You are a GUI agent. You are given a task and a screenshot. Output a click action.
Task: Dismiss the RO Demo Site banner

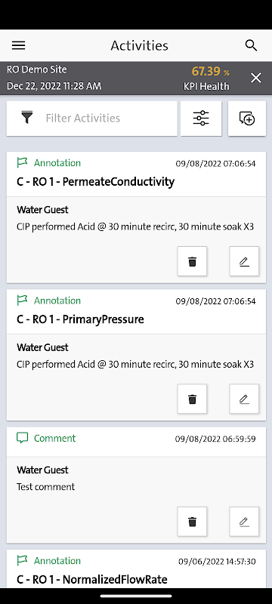[256, 79]
